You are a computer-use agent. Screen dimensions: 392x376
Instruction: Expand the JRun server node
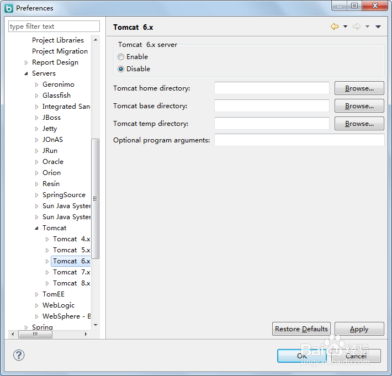point(37,151)
